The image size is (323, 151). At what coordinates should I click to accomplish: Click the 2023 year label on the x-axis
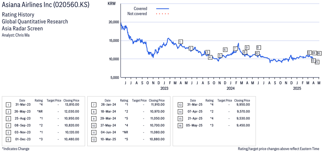[164, 89]
